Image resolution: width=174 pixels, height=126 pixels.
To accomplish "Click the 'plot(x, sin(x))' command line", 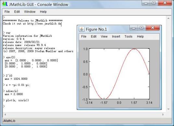I will tap(16, 100).
